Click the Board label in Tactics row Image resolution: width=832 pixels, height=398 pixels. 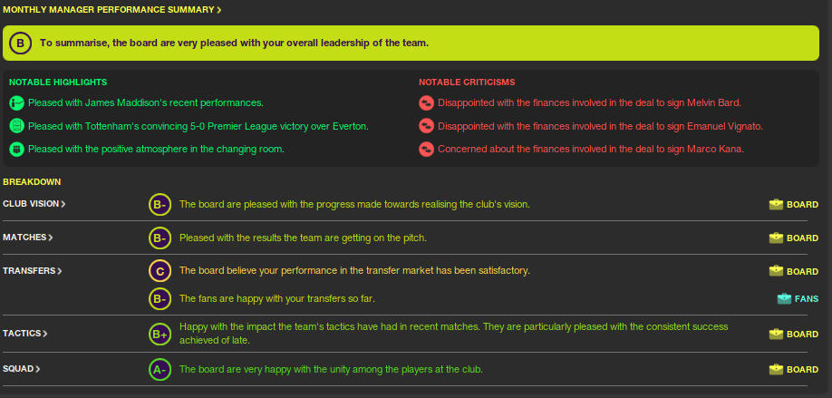tap(802, 334)
